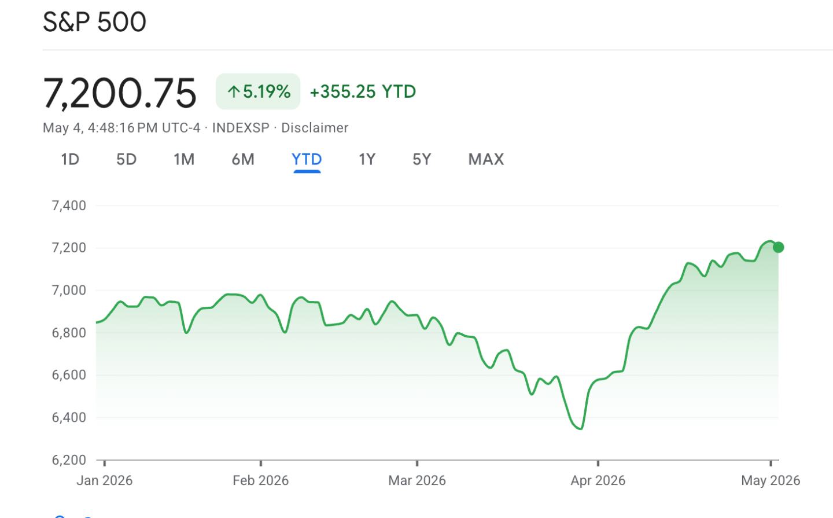Click the INDEXSP exchange label
Image resolution: width=833 pixels, height=518 pixels.
(241, 128)
